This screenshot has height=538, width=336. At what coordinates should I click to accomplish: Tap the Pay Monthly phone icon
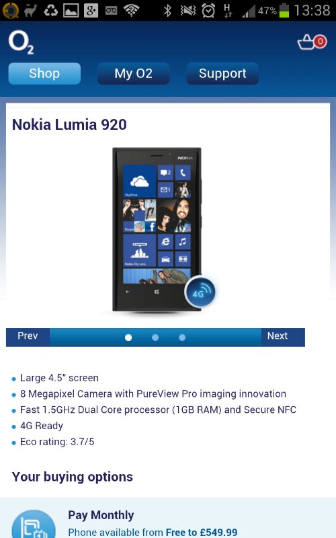tap(34, 524)
